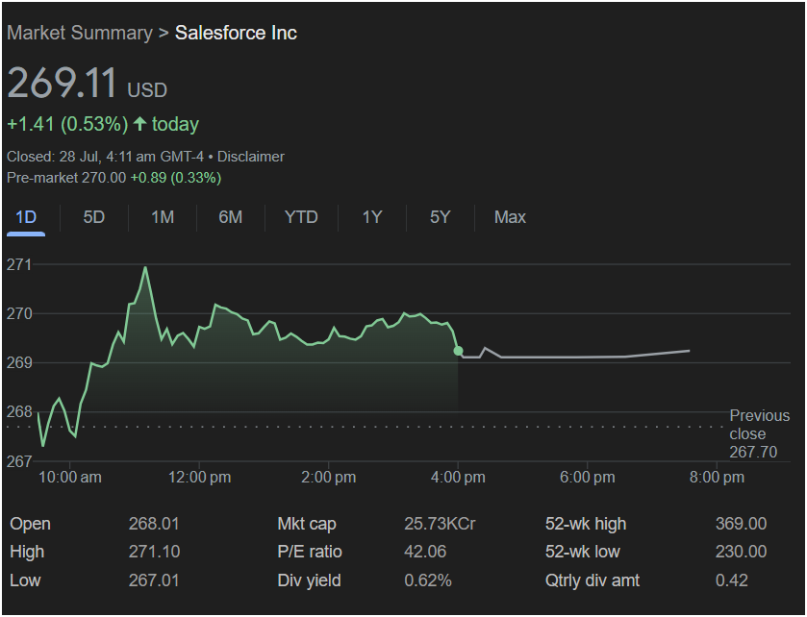Click the Qtrly div amt label
This screenshot has width=807, height=617.
coord(593,580)
